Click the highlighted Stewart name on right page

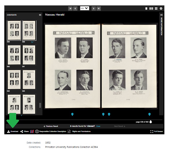point(119,60)
